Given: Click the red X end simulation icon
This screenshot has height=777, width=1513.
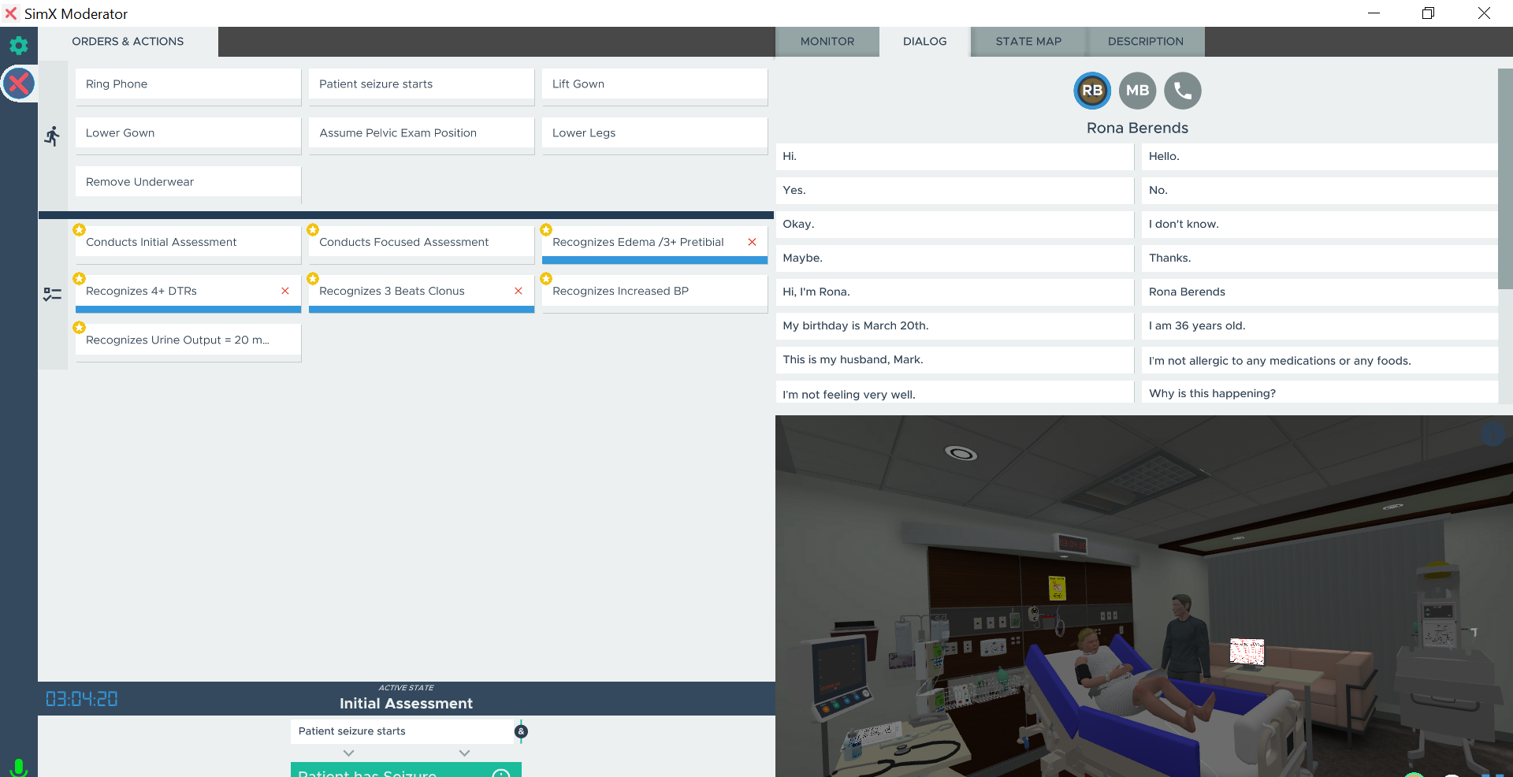Looking at the screenshot, I should coord(19,84).
